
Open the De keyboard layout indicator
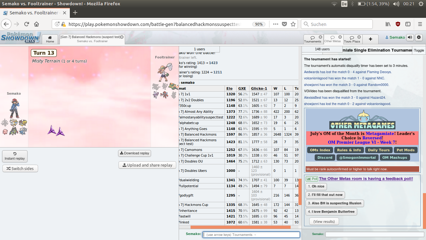click(x=344, y=4)
